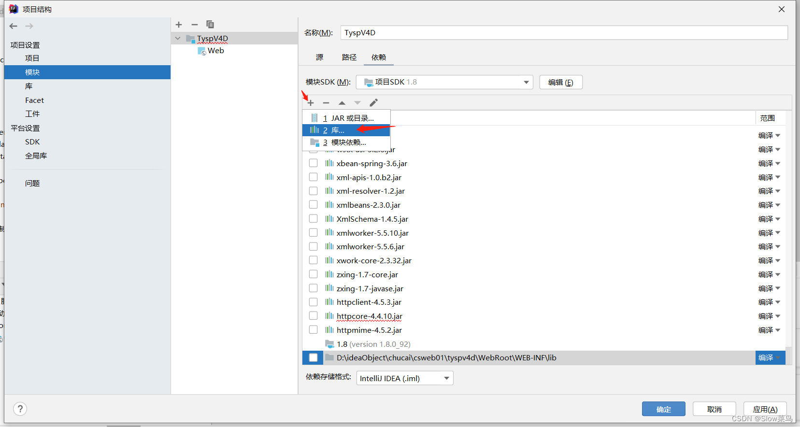Move dependency down in list

tap(357, 103)
